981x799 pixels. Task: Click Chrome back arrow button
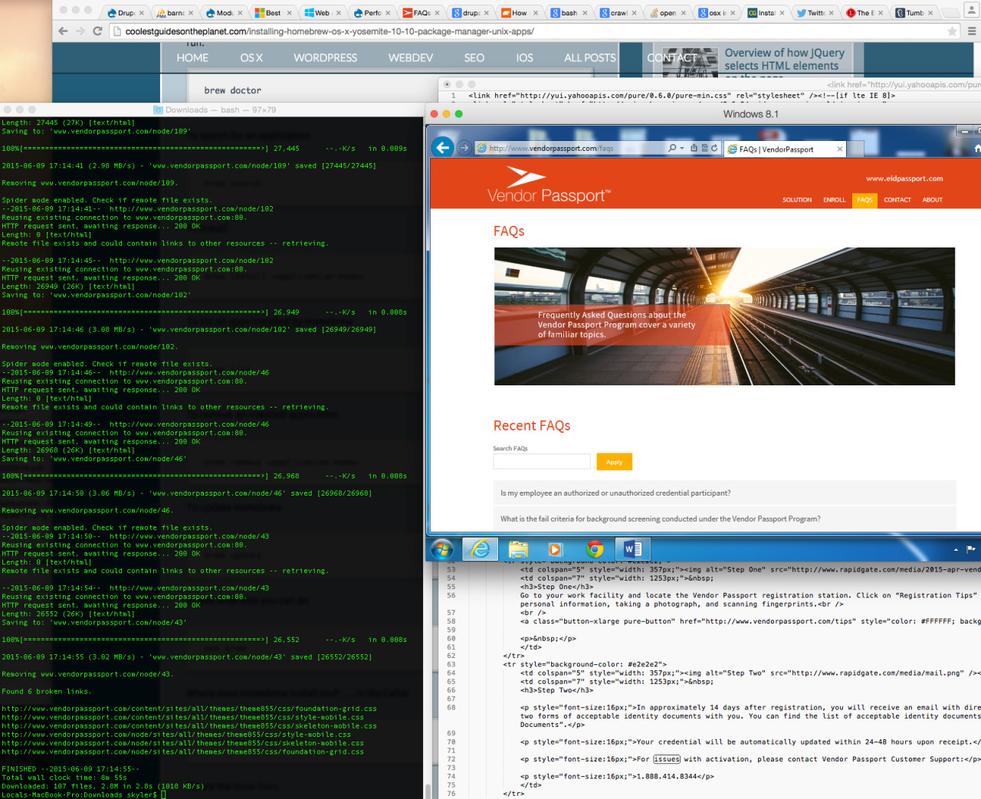click(x=63, y=31)
